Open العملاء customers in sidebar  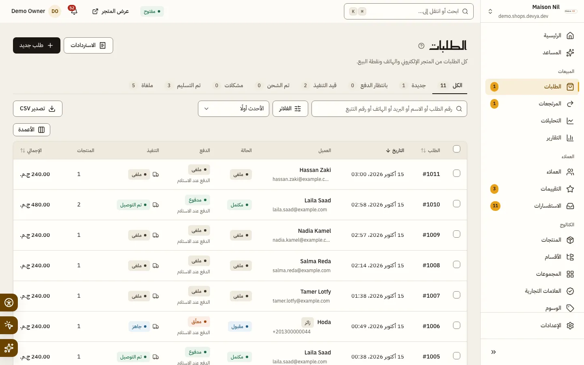(532, 172)
